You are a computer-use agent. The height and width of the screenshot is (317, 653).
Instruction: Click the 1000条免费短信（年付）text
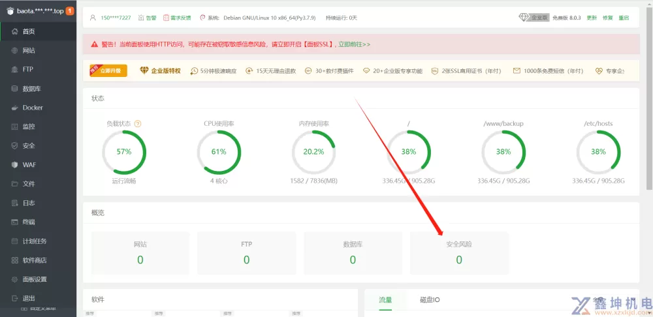point(554,71)
